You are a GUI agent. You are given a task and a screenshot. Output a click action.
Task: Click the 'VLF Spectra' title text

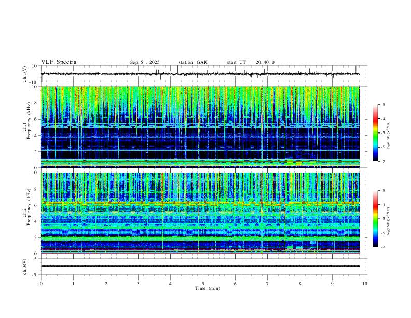[x=59, y=62]
